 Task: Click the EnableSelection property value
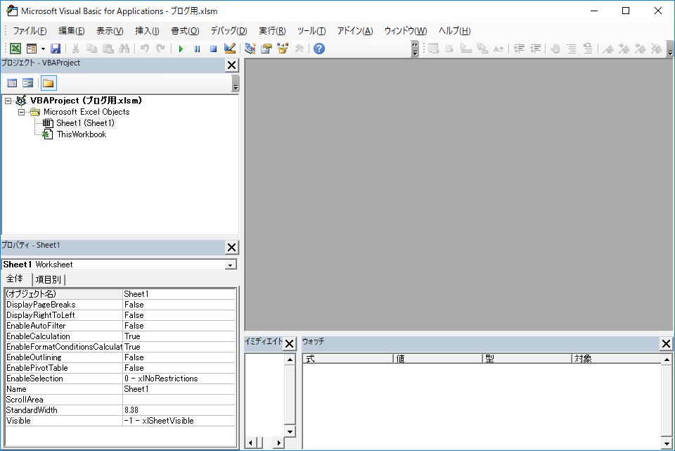pyautogui.click(x=179, y=379)
